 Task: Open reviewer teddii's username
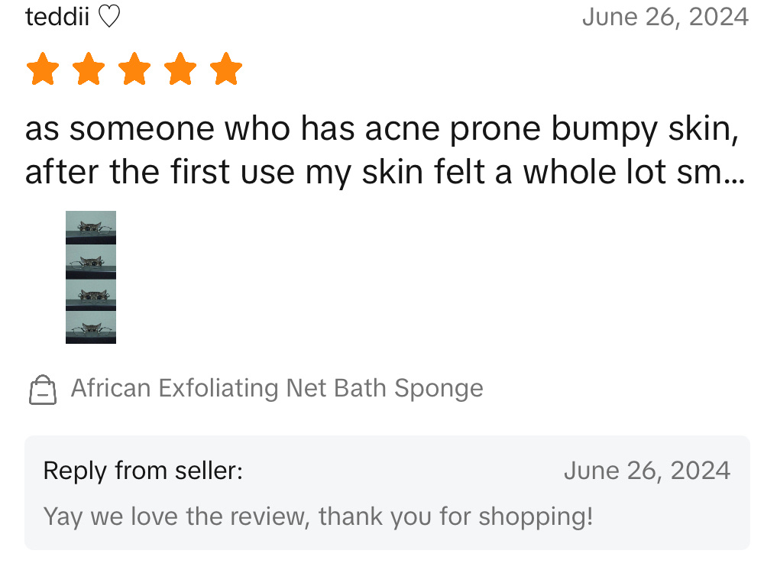tap(57, 17)
